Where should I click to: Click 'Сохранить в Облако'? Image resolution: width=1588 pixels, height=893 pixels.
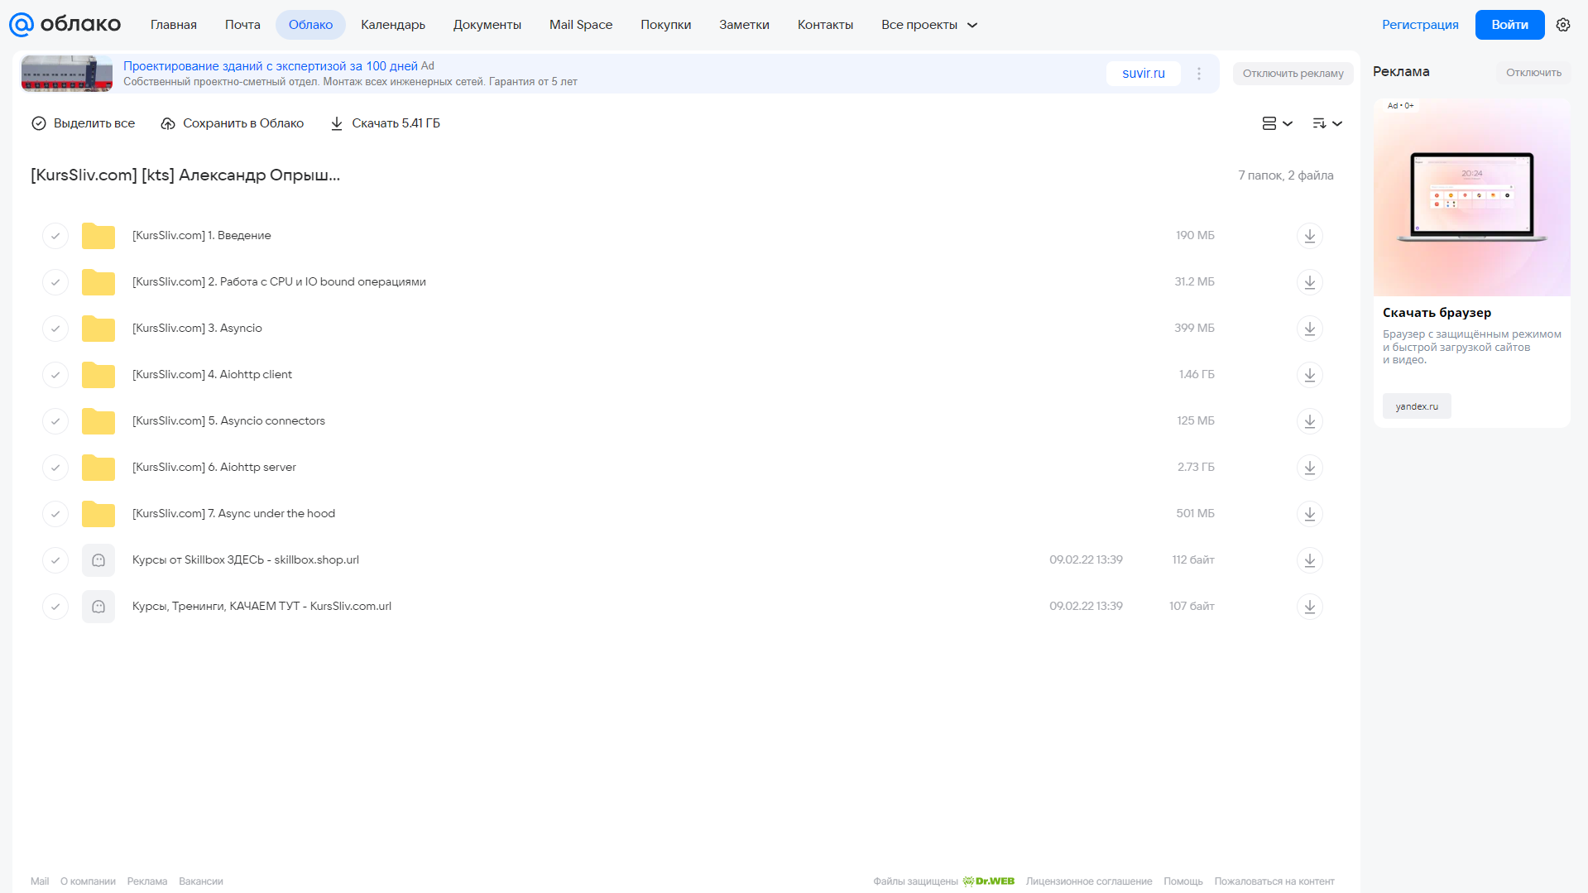[233, 123]
